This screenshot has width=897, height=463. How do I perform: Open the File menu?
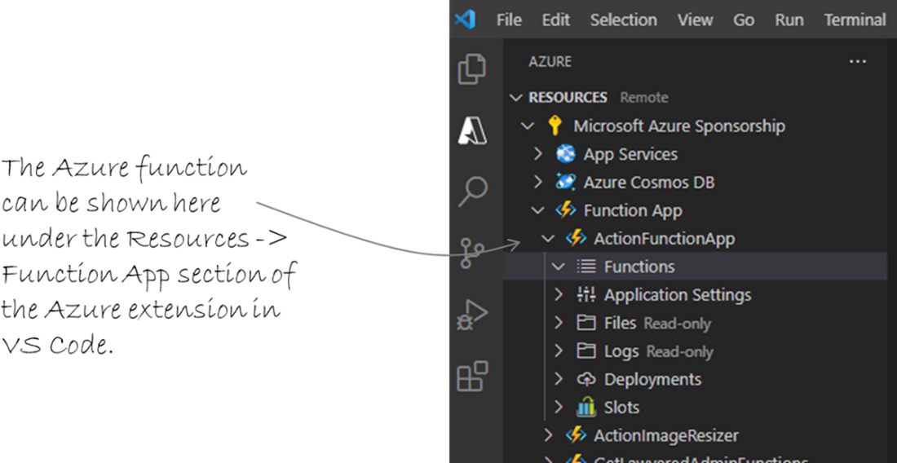coord(509,20)
